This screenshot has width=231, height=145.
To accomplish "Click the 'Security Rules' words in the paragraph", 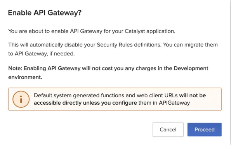I will point(115,45).
